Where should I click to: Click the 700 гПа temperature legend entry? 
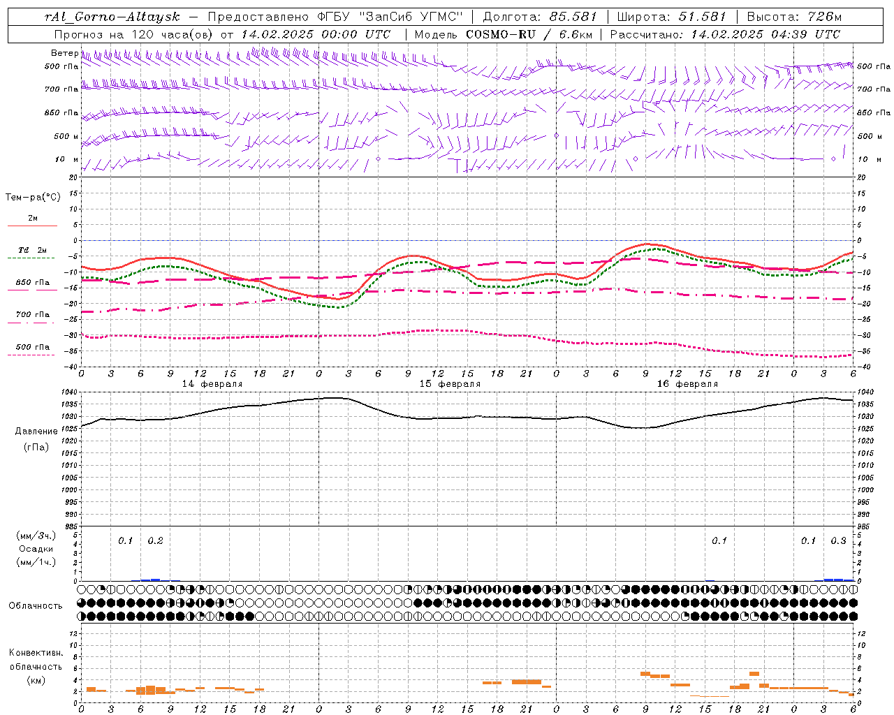pyautogui.click(x=33, y=315)
